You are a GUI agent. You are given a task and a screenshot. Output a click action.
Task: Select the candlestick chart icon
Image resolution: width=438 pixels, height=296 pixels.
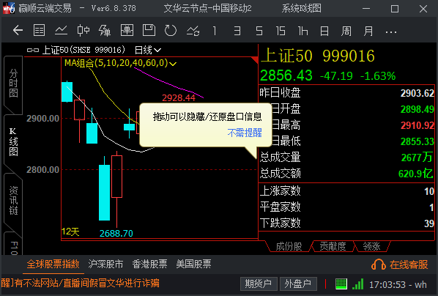tap(83, 30)
